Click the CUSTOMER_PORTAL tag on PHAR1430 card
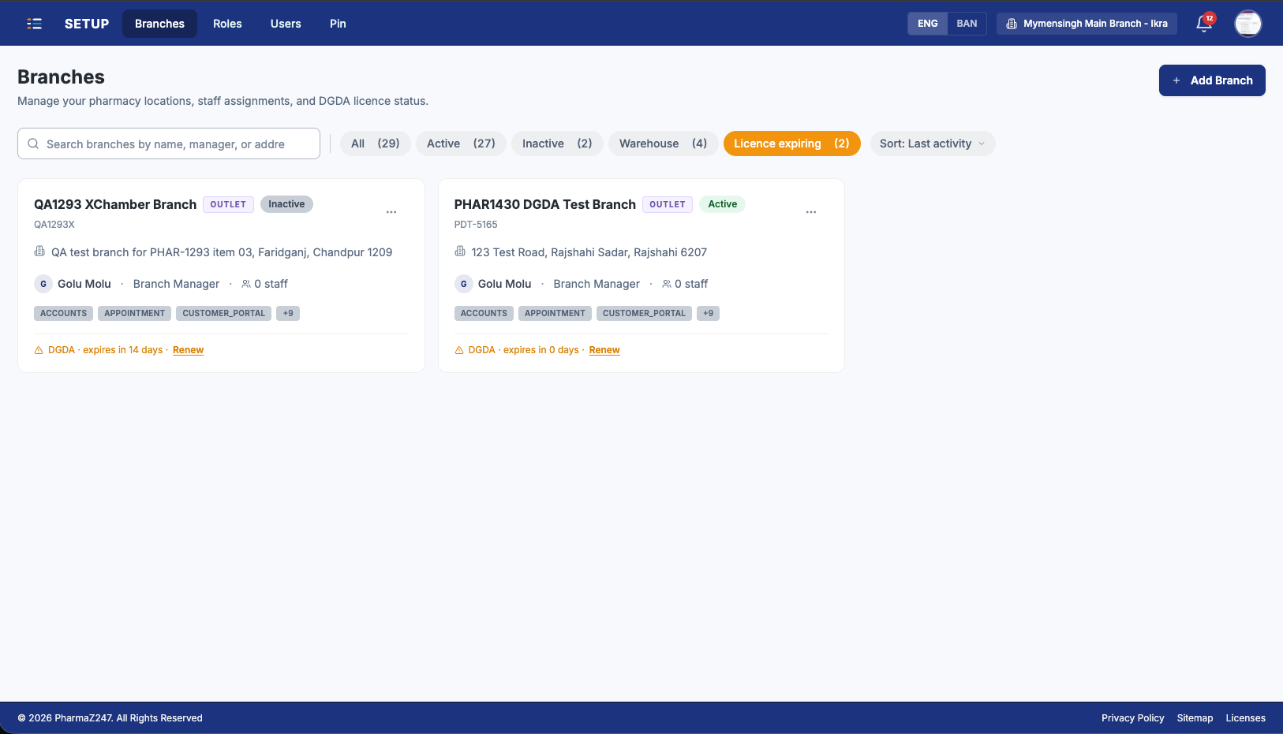The height and width of the screenshot is (734, 1283). [x=644, y=313]
